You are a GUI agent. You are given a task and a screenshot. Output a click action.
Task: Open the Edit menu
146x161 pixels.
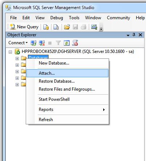click(26, 18)
